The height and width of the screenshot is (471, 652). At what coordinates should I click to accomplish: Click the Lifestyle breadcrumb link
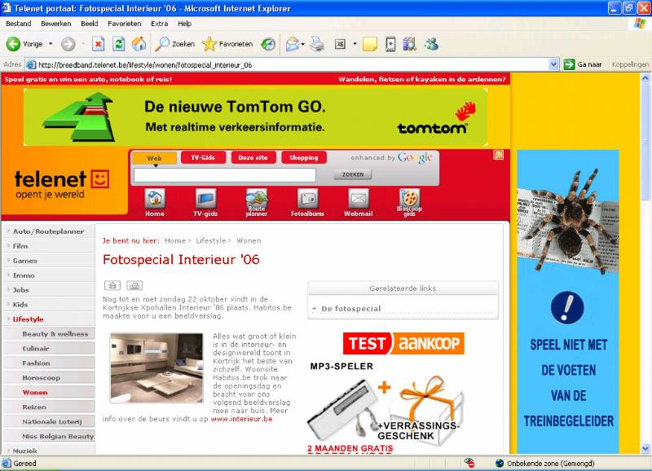point(211,240)
